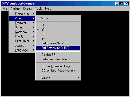Select the highlighted Video submenu entry
This screenshot has width=130, height=97.
click(x=22, y=18)
